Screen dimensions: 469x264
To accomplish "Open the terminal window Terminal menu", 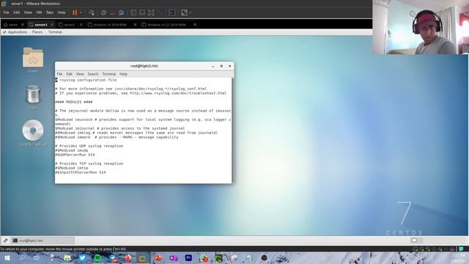I will tap(109, 74).
